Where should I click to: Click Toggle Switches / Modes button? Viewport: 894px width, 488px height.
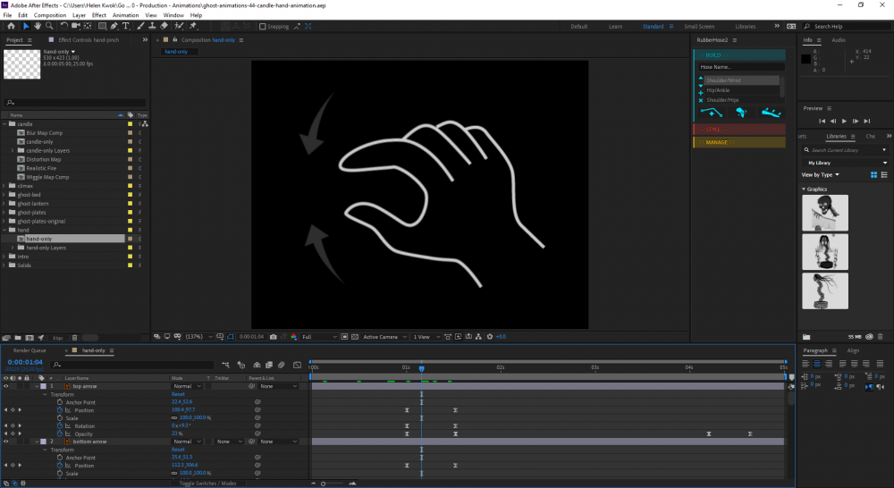click(x=207, y=484)
